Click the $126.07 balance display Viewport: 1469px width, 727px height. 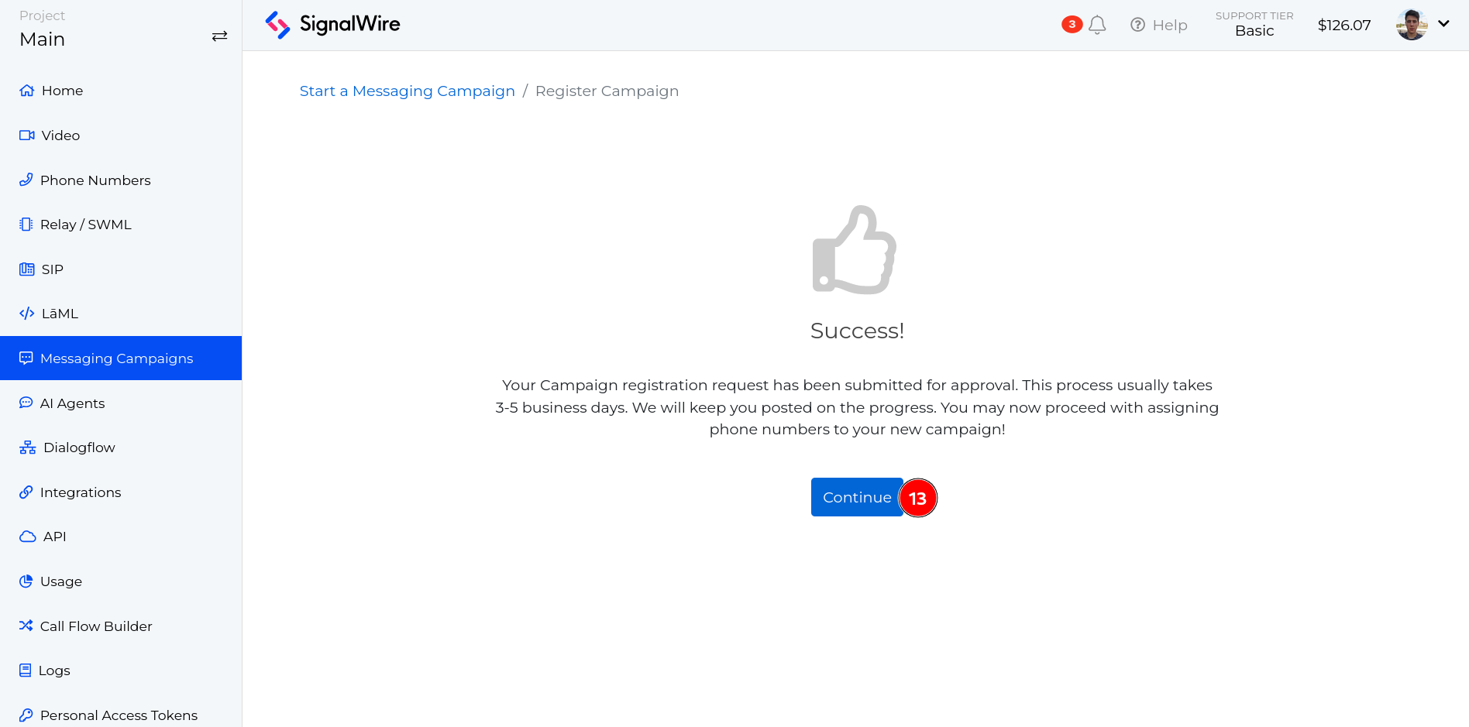click(1343, 24)
